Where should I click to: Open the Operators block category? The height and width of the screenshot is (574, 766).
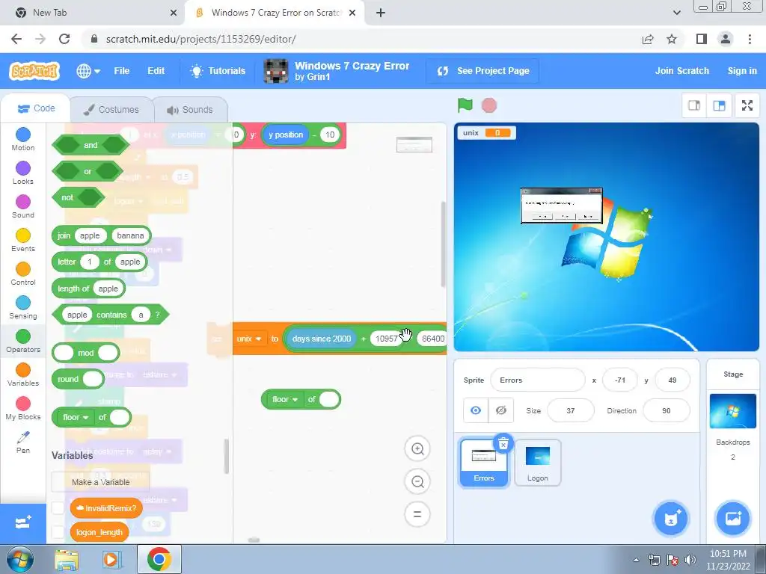(23, 342)
